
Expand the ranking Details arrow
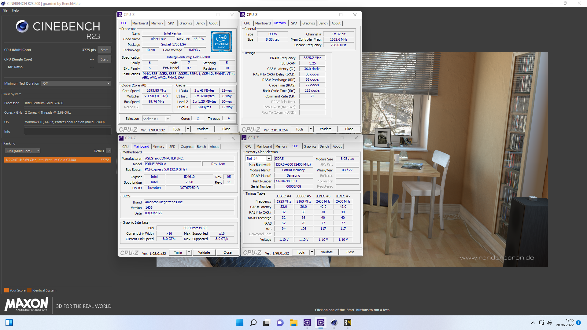pyautogui.click(x=109, y=151)
